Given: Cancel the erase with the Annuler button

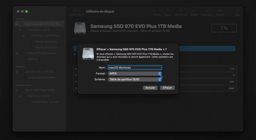Looking at the screenshot, I should click(x=150, y=88).
